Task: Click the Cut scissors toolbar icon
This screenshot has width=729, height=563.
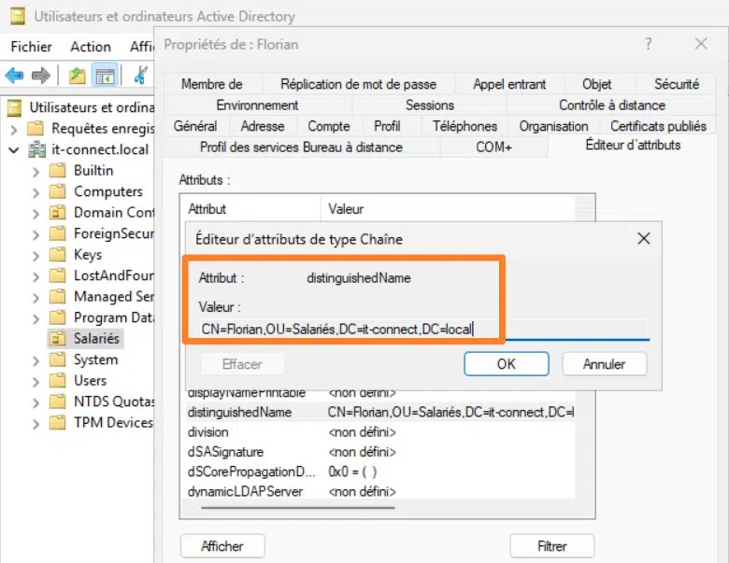Action: (140, 76)
